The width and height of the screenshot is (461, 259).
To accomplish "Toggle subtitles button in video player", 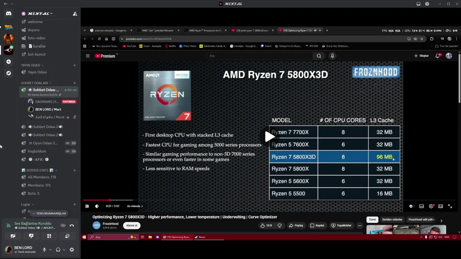I will click(421, 206).
